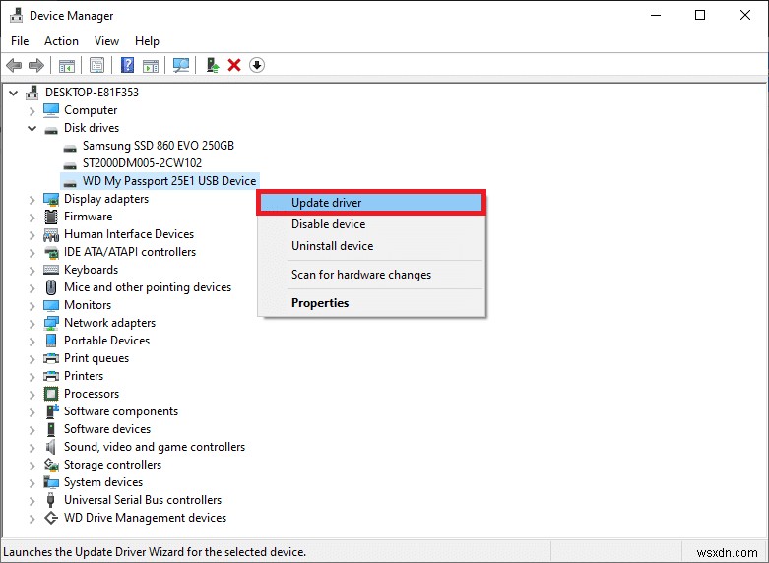The image size is (769, 563).
Task: Click the red X Uninstall device icon
Action: click(x=234, y=65)
